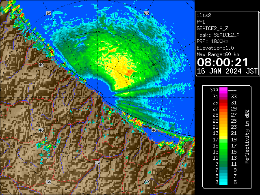
Task: Pick the red 29–31 dBZ legend swatch
Action: [223, 103]
